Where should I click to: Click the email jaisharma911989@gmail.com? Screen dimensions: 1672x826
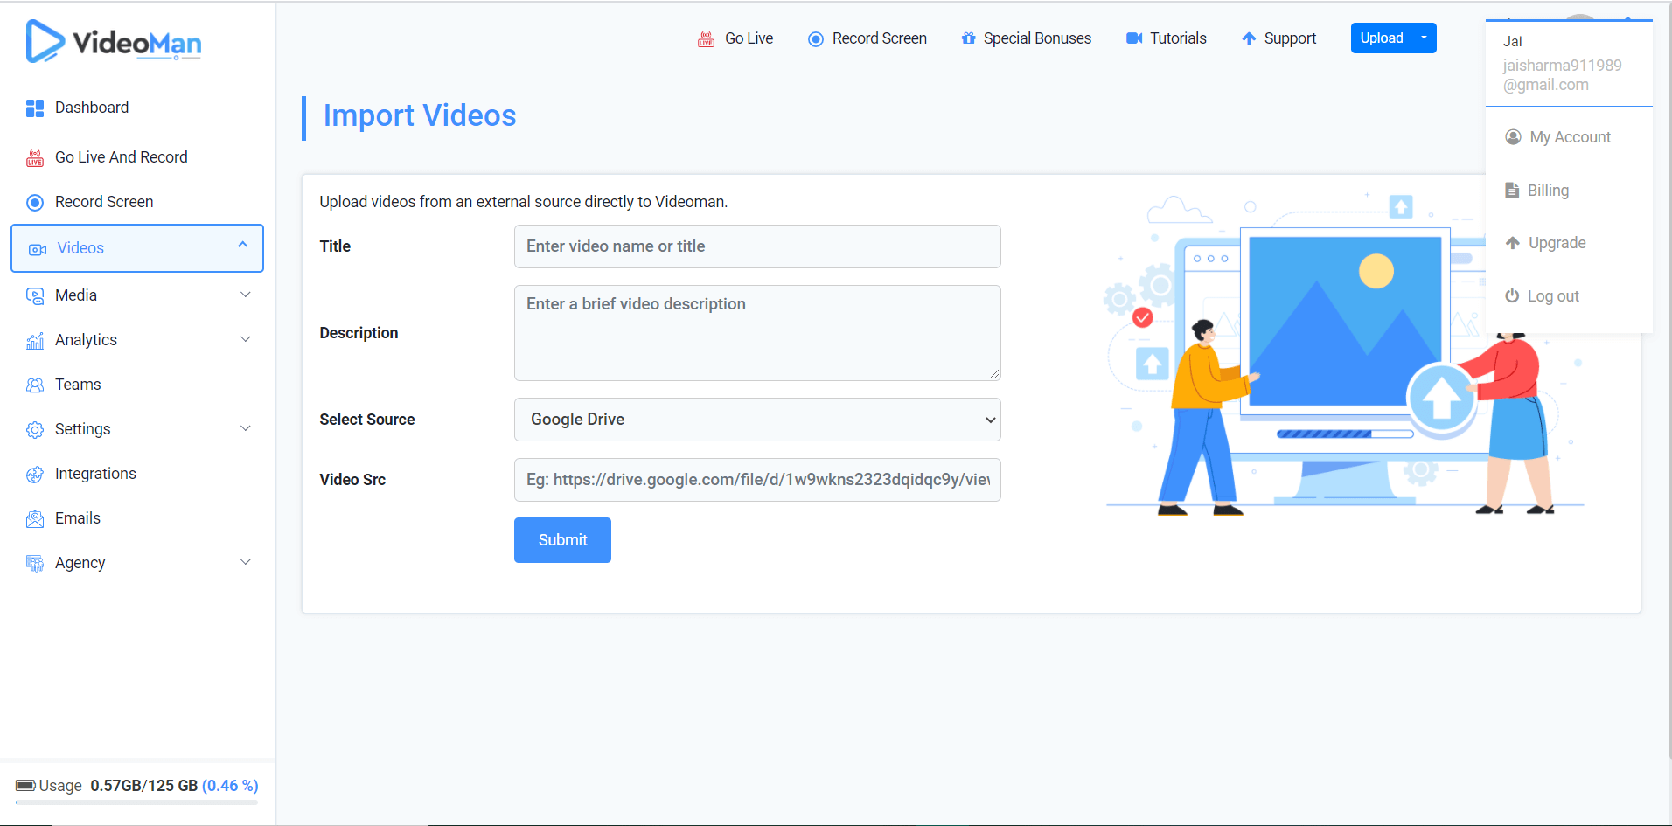(1562, 75)
